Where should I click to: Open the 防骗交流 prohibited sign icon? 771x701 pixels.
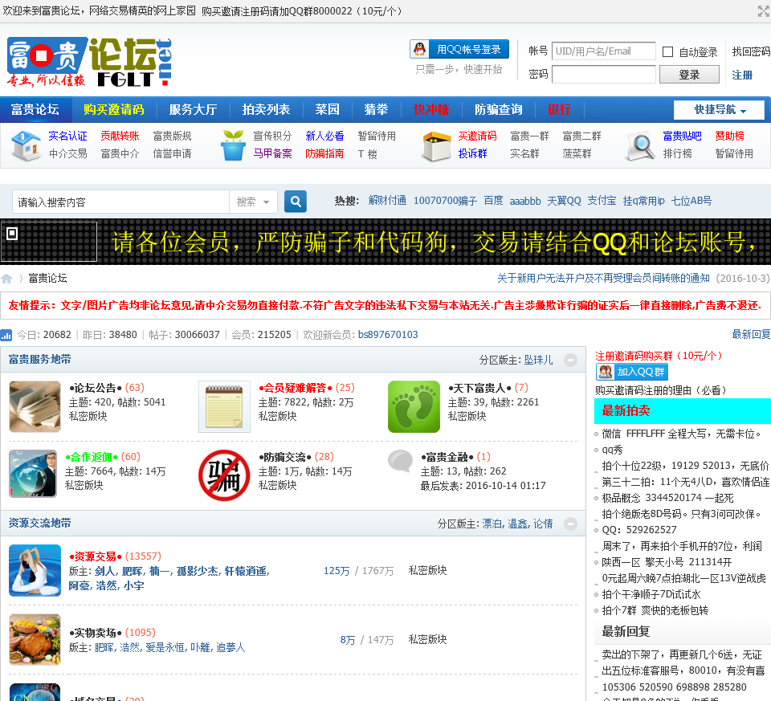224,475
